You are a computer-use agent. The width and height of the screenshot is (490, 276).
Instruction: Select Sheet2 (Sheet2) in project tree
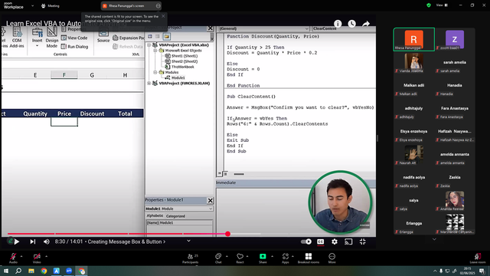[184, 61]
